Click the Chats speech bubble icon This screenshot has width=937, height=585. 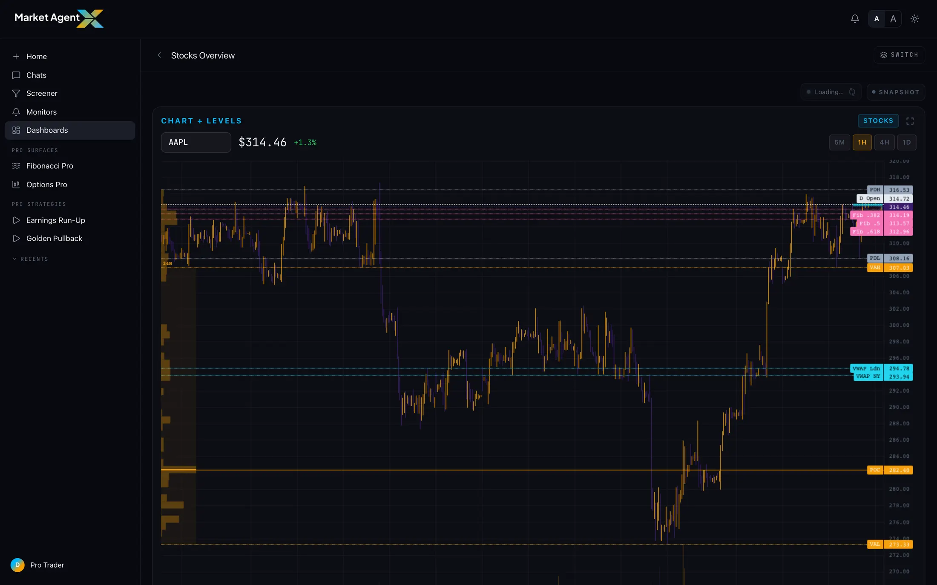16,75
